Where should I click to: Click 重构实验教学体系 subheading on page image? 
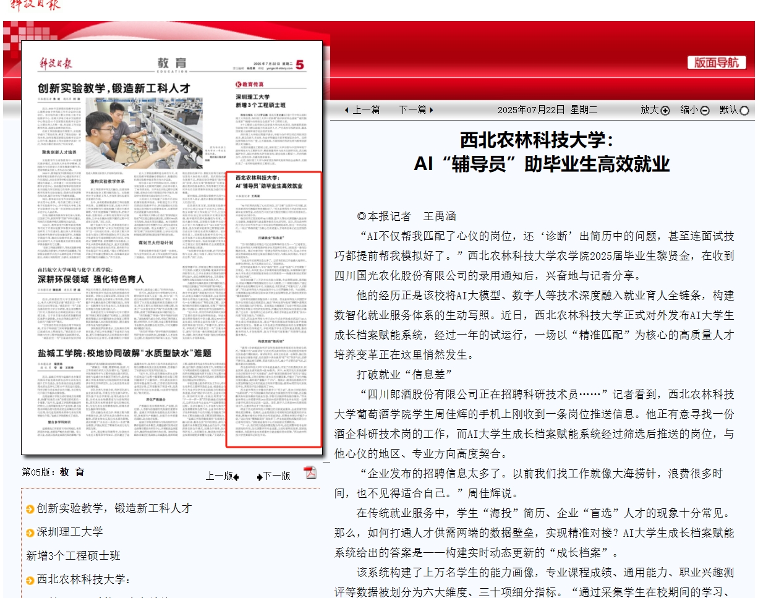(x=107, y=181)
